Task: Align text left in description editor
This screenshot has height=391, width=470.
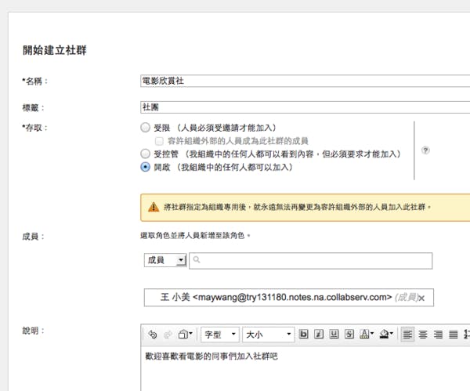Action: [408, 335]
